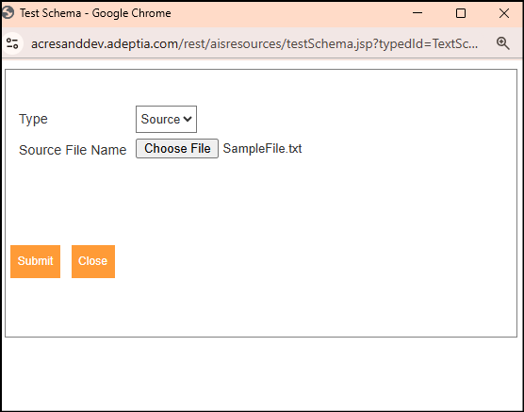Click the globe favicon in the title bar
524x412 pixels.
(x=8, y=13)
